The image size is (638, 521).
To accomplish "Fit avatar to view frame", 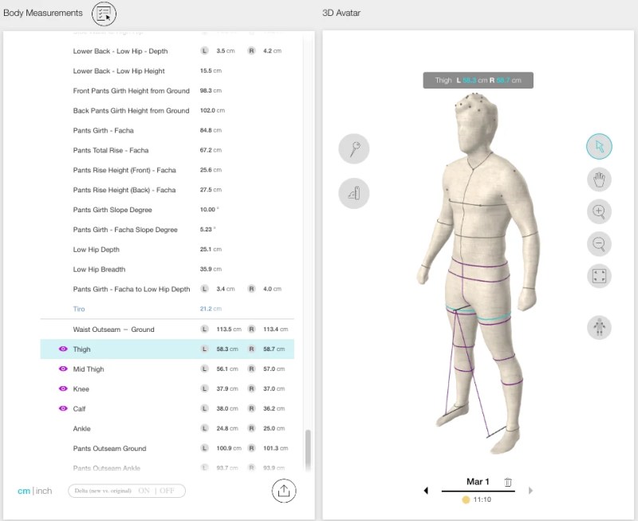I will (599, 276).
